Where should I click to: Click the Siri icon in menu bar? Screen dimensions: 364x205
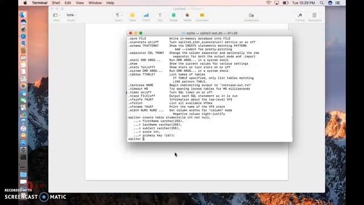[x=330, y=3]
